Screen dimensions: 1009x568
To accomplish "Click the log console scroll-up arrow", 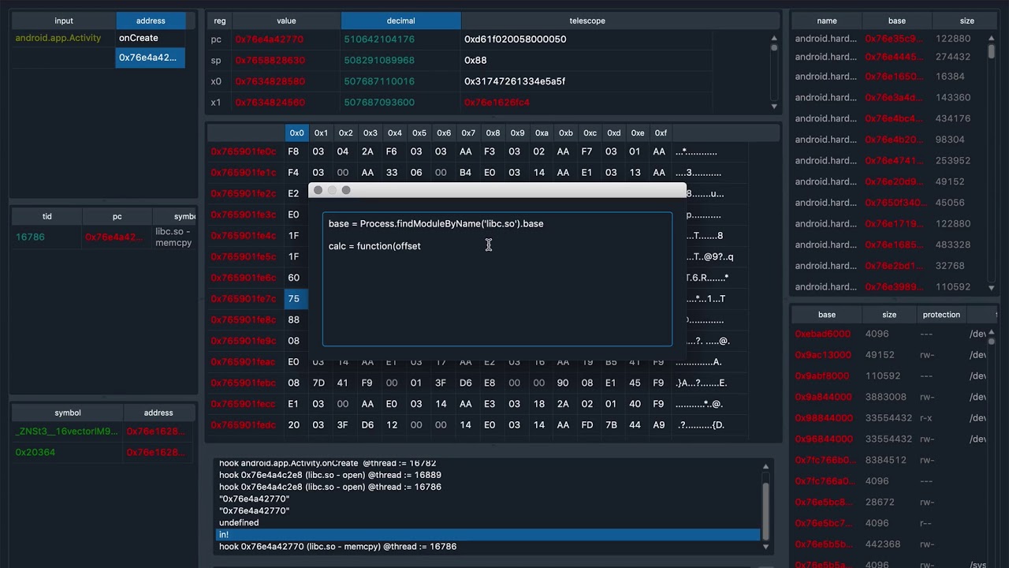I will (x=765, y=467).
